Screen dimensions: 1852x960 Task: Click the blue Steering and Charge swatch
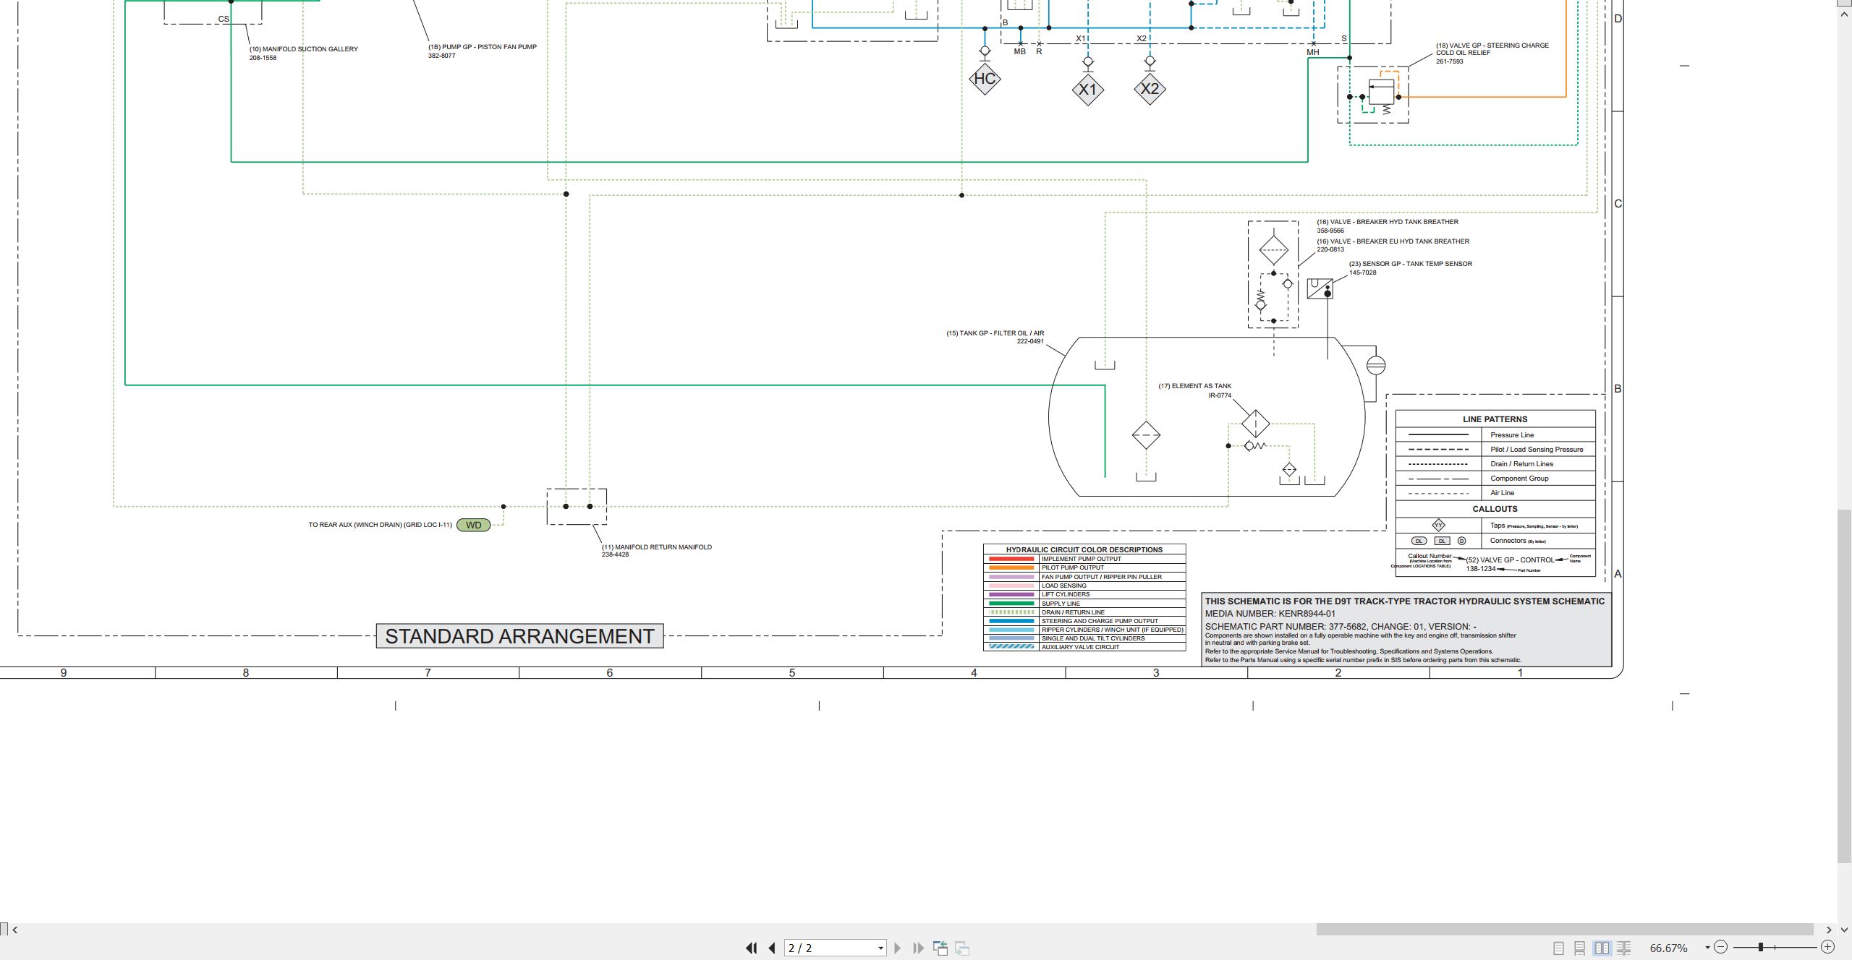(x=1011, y=621)
